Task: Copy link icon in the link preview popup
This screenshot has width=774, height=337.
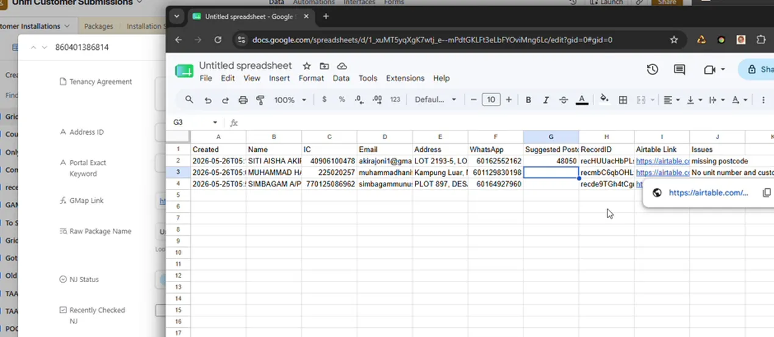Action: pyautogui.click(x=767, y=193)
